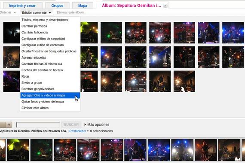Image resolution: width=245 pixels, height=163 pixels.
Task: Click Eliminar este álbum in toolbar
Action: tap(70, 12)
